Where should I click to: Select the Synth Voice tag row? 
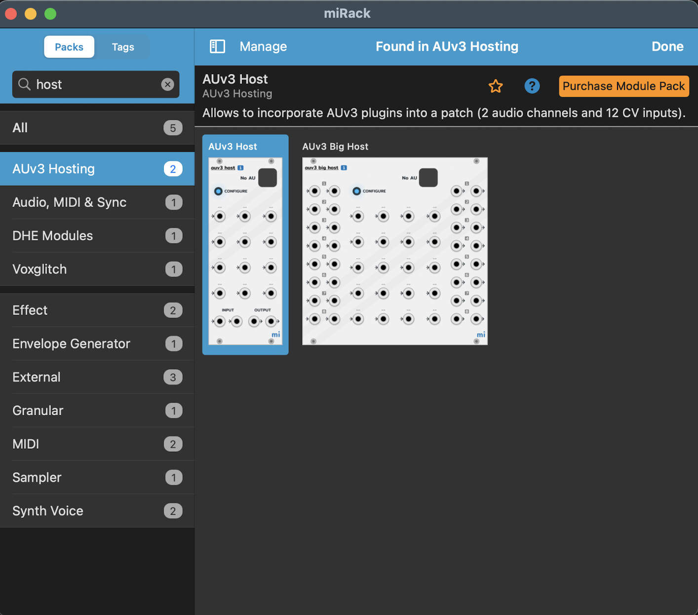97,511
